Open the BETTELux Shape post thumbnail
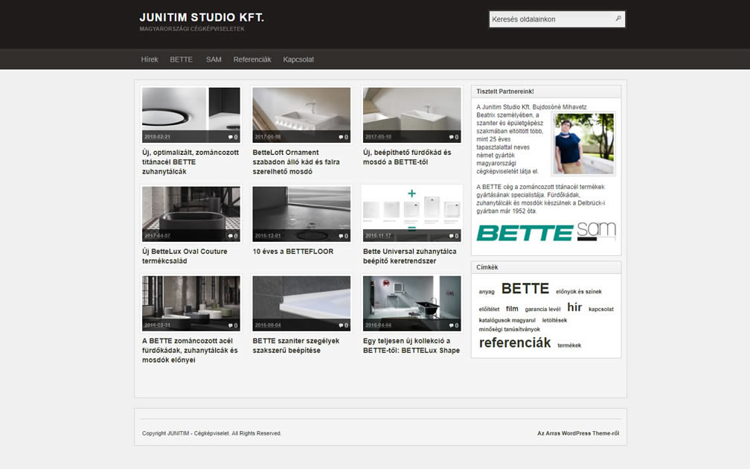The width and height of the screenshot is (750, 469). pyautogui.click(x=412, y=304)
